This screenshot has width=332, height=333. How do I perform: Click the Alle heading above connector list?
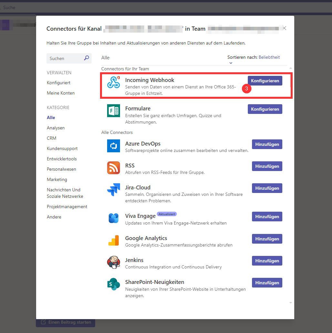point(106,58)
